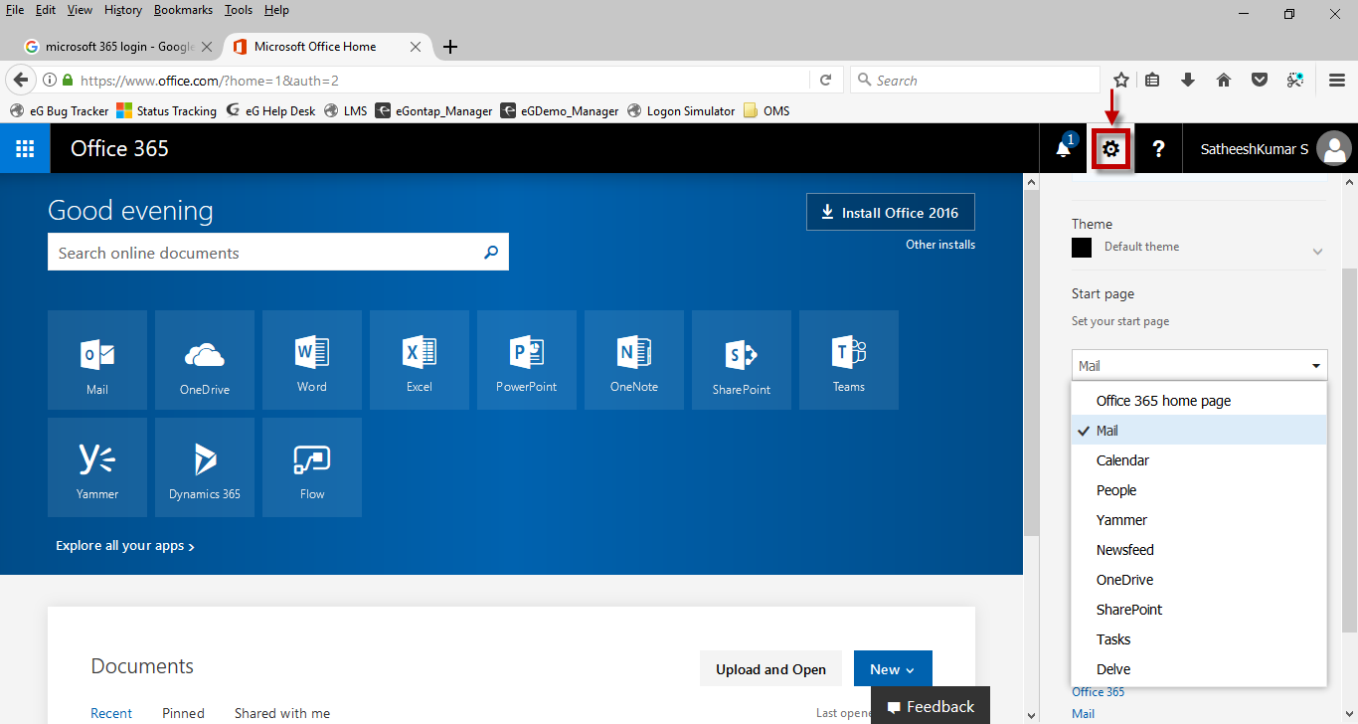Launch the PowerPoint app tile
The height and width of the screenshot is (724, 1358).
[527, 360]
